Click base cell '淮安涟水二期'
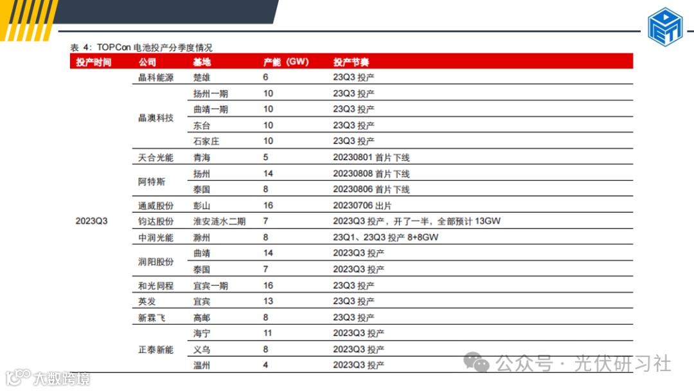Image resolution: width=694 pixels, height=391 pixels. [x=219, y=221]
